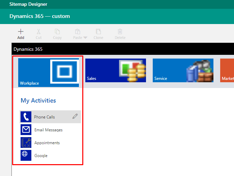Select the Appointments subarea label

(47, 143)
